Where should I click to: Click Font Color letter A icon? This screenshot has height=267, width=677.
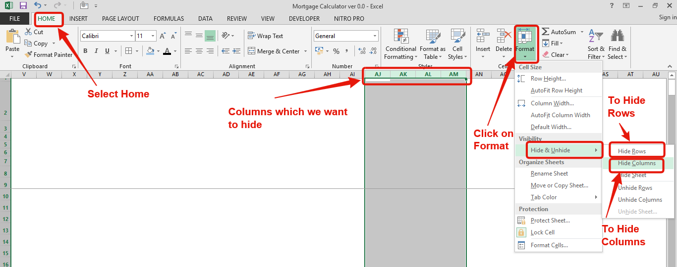(167, 51)
